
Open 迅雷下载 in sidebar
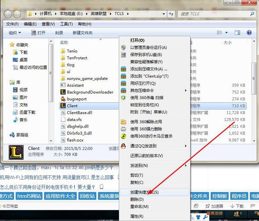pyautogui.click(x=24, y=112)
